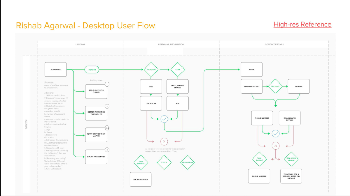Viewport: 350px width, 196px height.
Task: Click the vertical DESKTOP row label
Action: tap(26, 124)
